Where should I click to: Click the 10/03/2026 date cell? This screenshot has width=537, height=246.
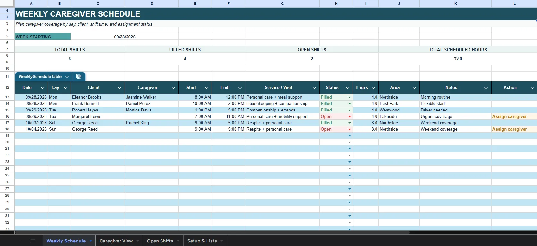point(31,123)
